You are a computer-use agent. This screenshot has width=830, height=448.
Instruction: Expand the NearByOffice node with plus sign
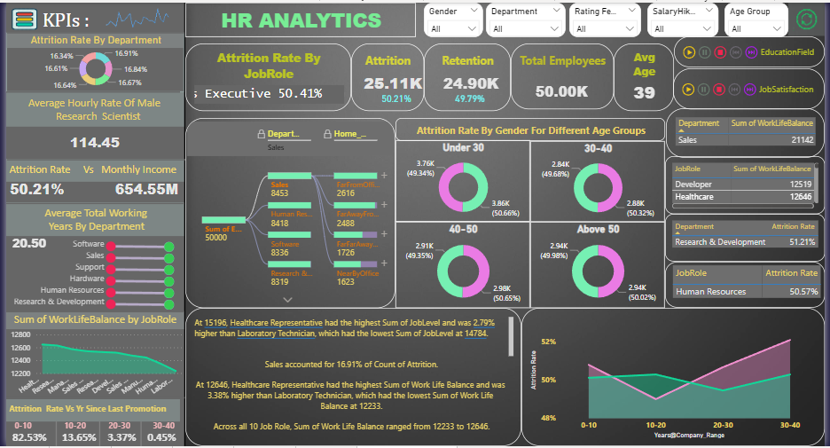383,263
